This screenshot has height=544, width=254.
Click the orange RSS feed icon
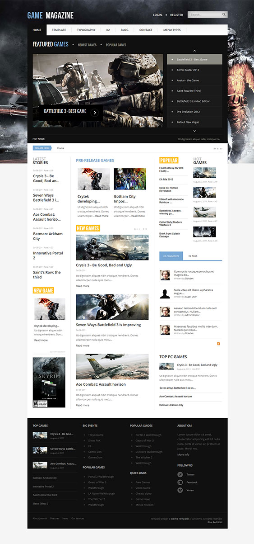tap(219, 344)
